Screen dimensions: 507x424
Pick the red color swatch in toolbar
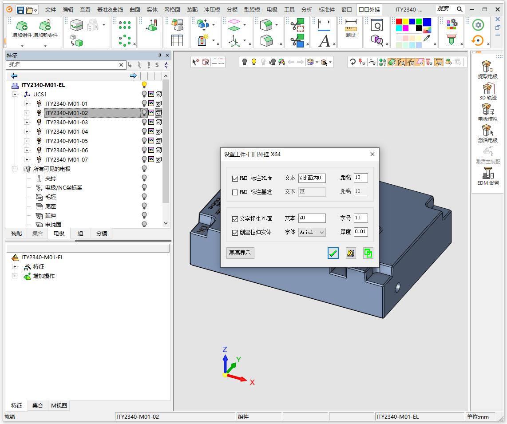[x=399, y=22]
